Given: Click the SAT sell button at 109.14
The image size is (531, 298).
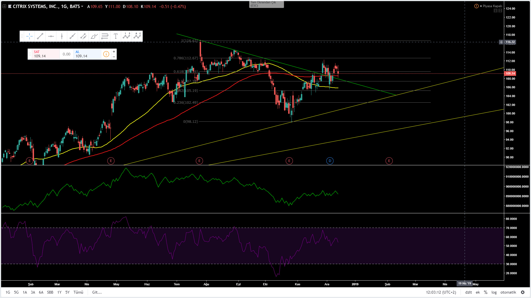Looking at the screenshot, I should pos(44,54).
